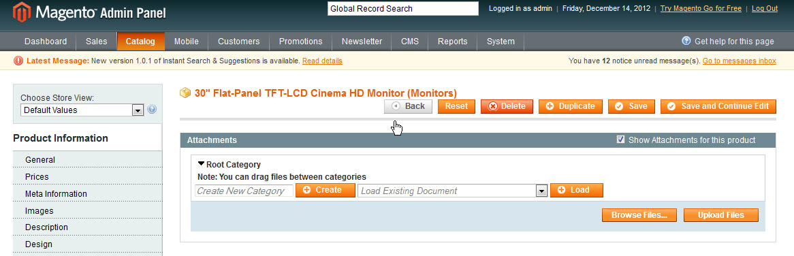The height and width of the screenshot is (256, 794).
Task: Open the Newsletter menu
Action: click(362, 42)
